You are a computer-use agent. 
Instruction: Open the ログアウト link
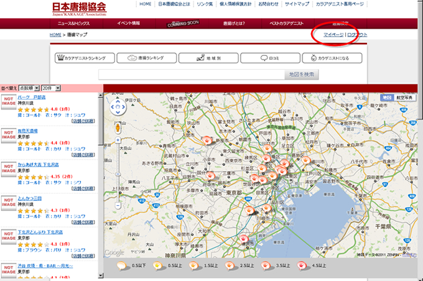point(357,35)
